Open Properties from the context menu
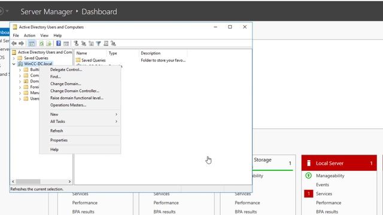This screenshot has height=215, width=383. pos(80,140)
